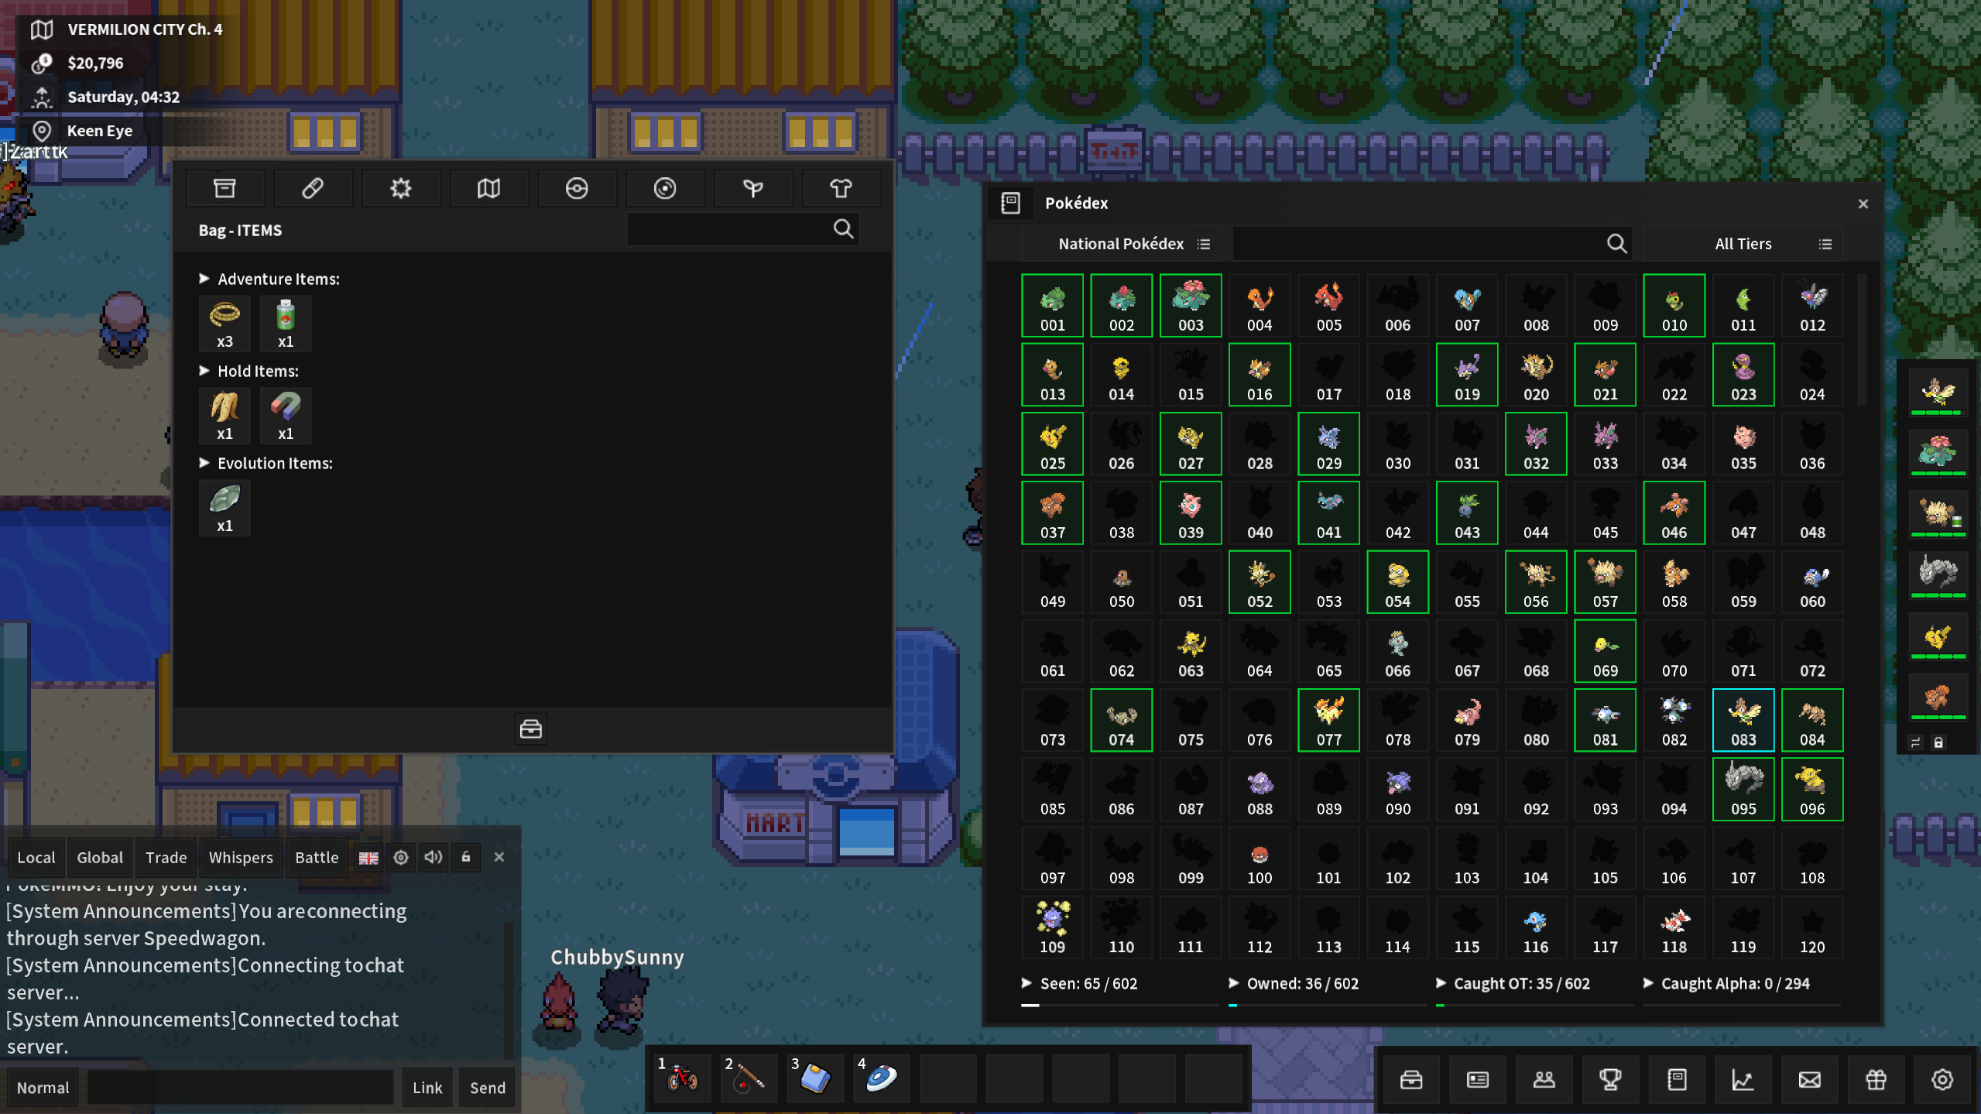Use the bicycle in hotbar slot 1

point(681,1078)
